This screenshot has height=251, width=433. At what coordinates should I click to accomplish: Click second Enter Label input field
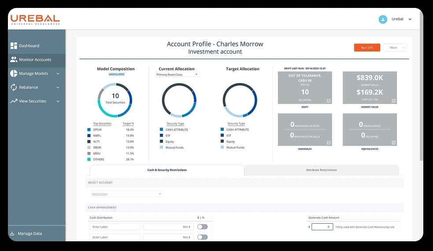115,237
